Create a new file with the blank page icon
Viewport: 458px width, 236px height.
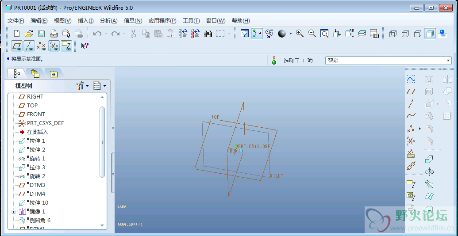17,34
